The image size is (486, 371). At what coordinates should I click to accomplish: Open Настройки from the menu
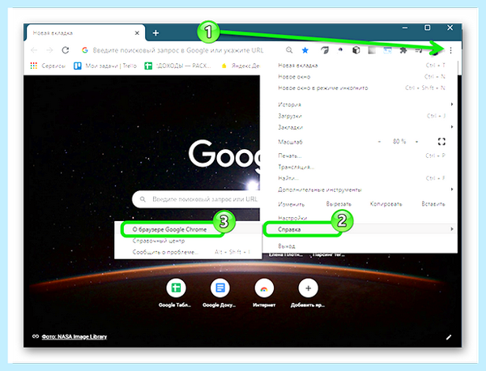(359, 218)
